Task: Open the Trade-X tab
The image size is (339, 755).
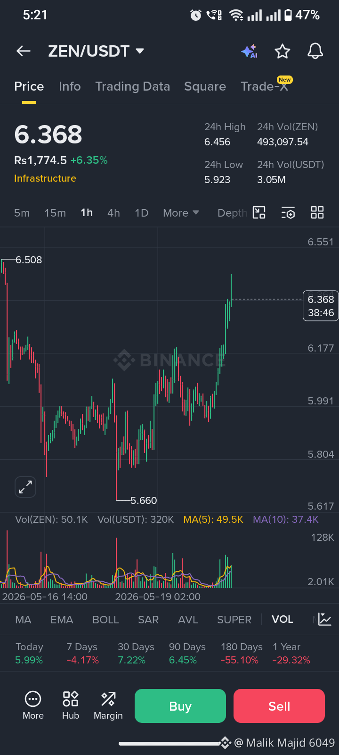Action: [x=265, y=86]
